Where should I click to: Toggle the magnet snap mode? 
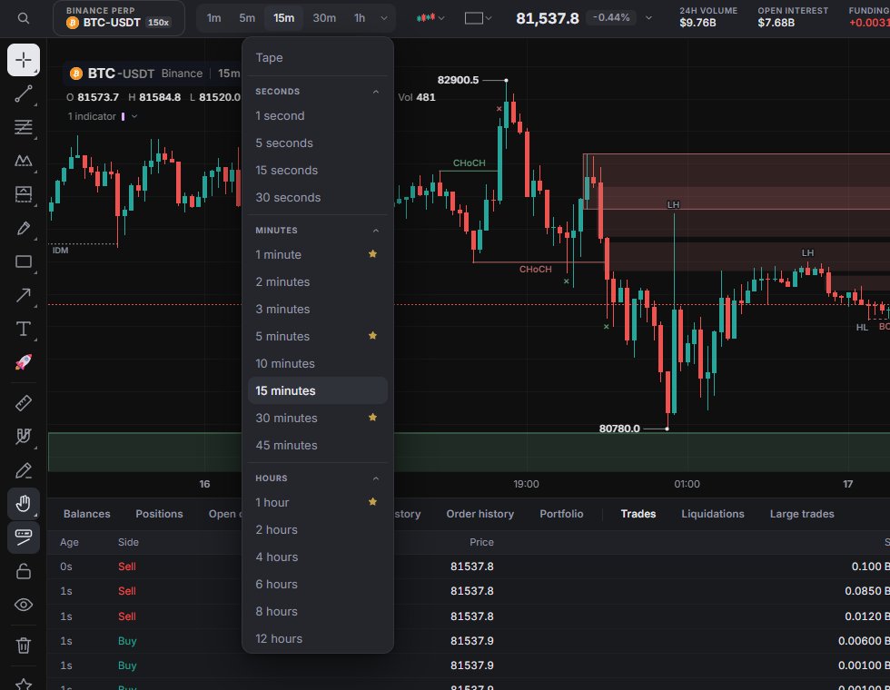[24, 437]
